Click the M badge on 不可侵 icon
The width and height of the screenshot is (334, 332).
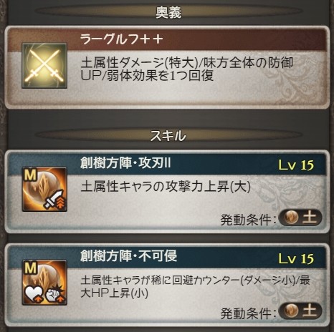(x=30, y=269)
